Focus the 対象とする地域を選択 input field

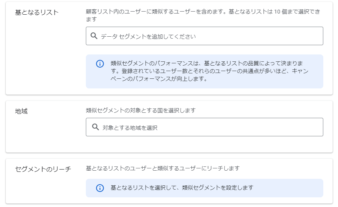click(204, 127)
